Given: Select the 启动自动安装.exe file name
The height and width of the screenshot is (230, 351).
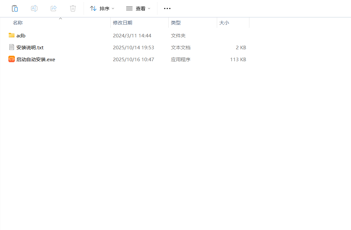Looking at the screenshot, I should click(x=36, y=59).
